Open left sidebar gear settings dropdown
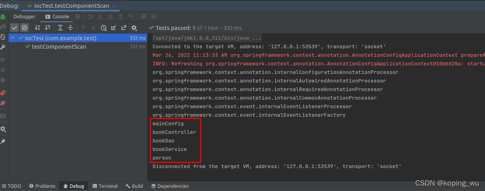 pyautogui.click(x=3, y=129)
